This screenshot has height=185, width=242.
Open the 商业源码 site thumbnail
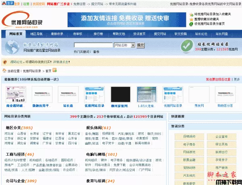[x=16, y=95]
